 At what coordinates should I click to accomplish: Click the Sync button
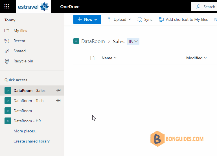click(x=145, y=19)
